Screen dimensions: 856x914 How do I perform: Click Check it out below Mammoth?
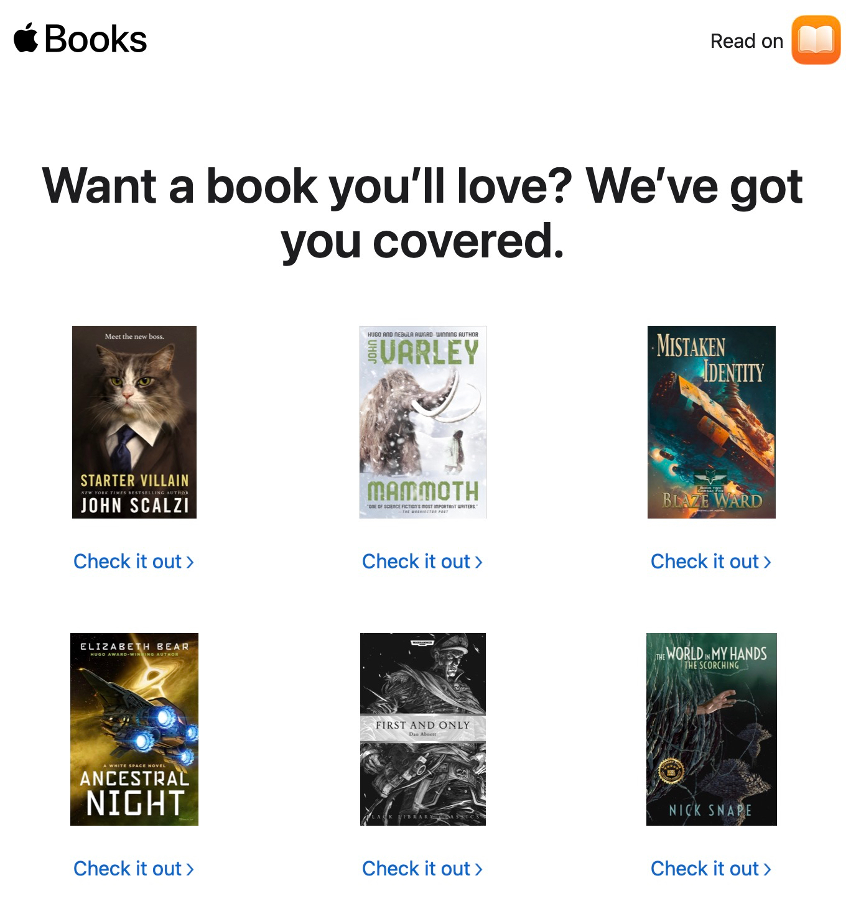(x=422, y=561)
